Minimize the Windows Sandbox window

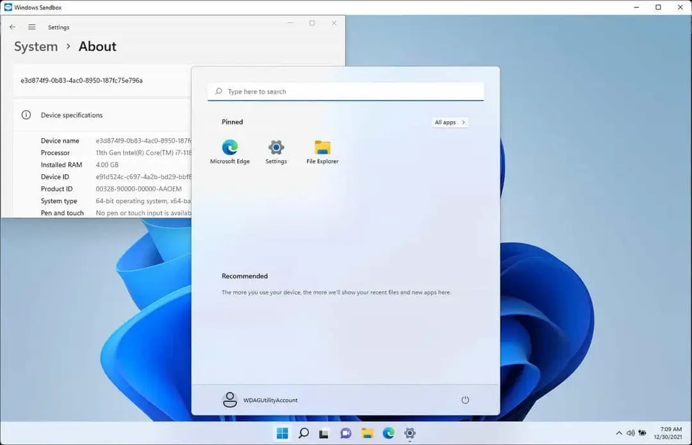pos(636,7)
